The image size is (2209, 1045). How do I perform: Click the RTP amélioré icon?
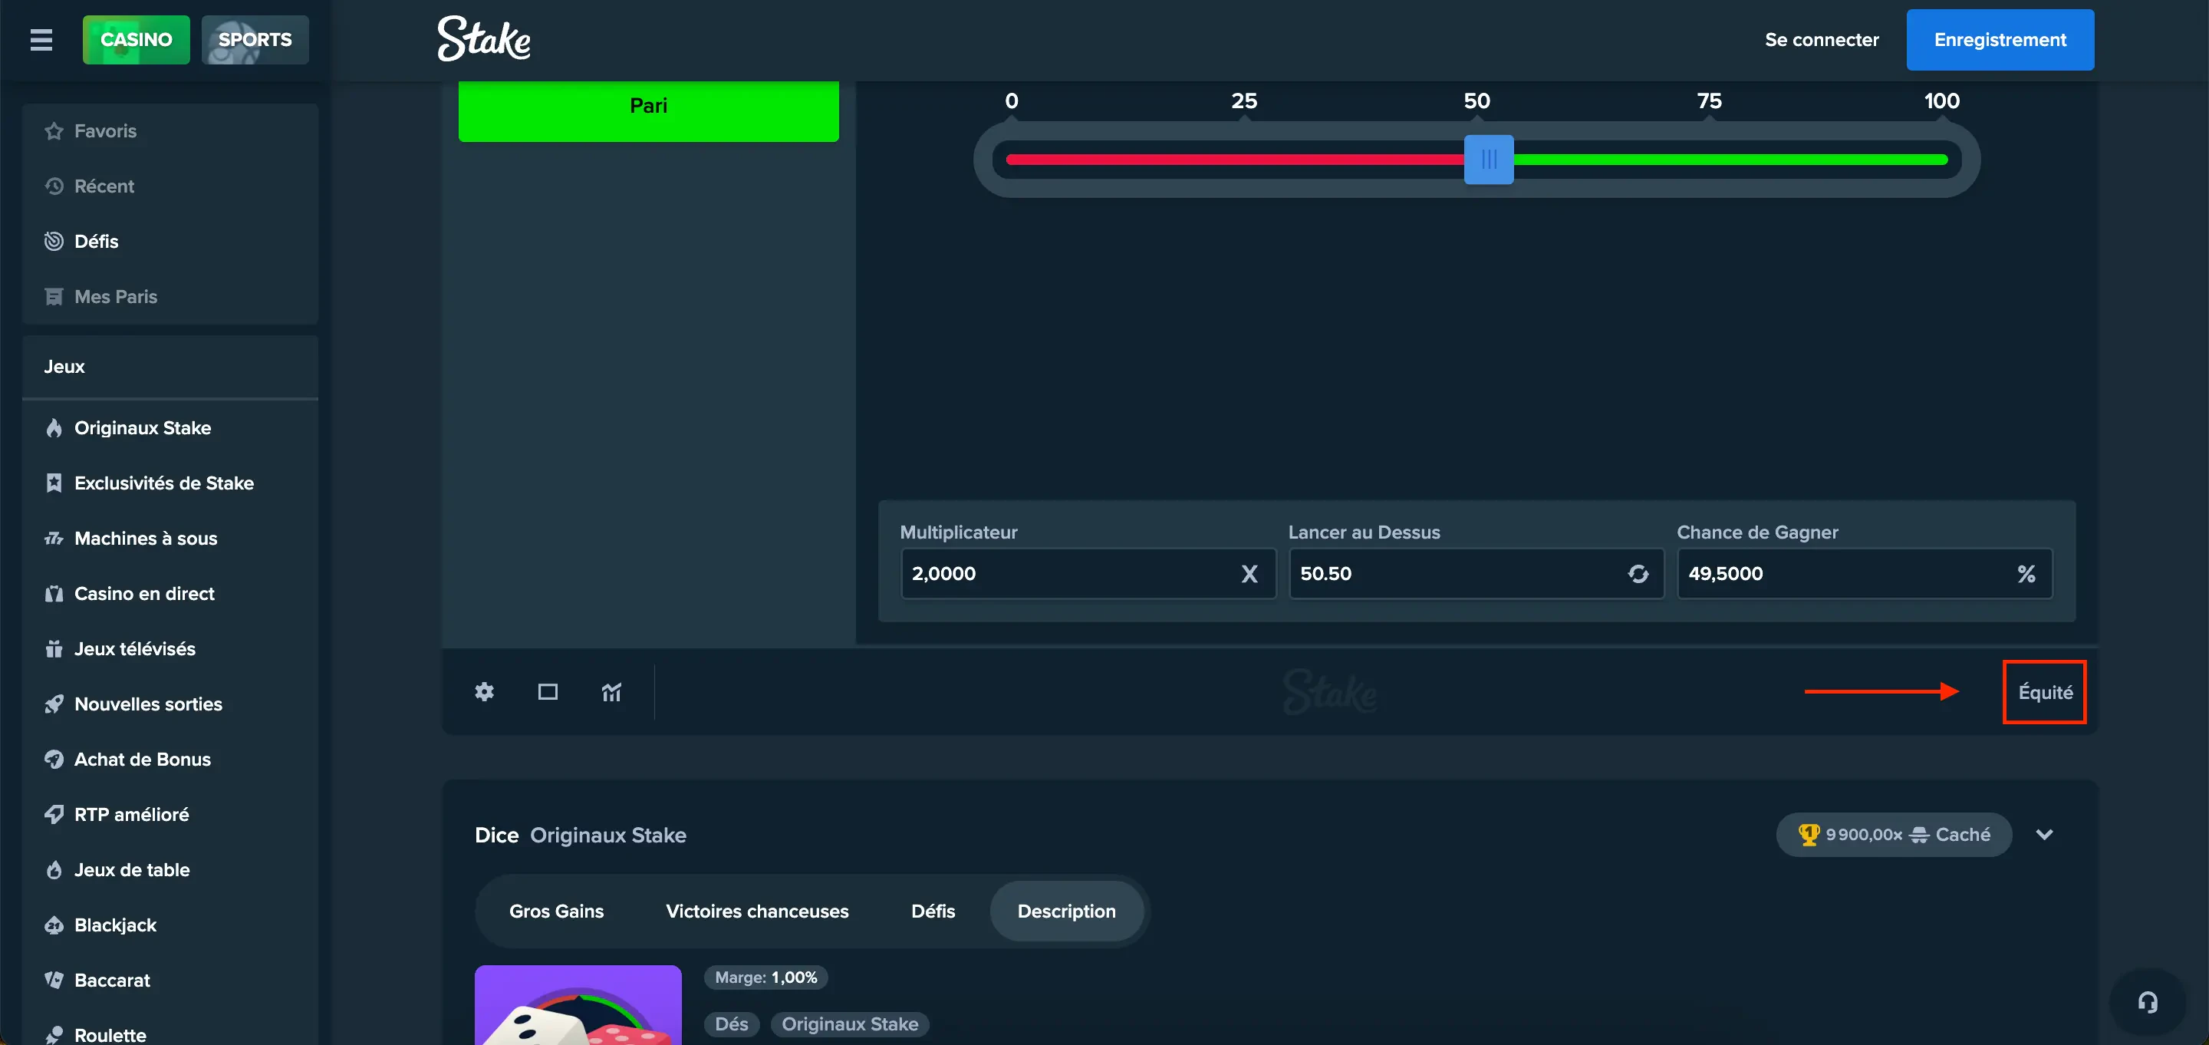click(x=54, y=814)
